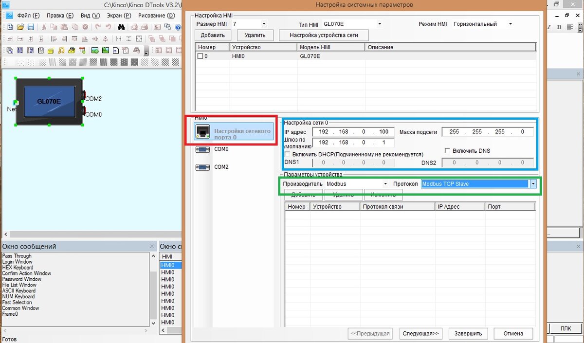Close the Окно сообщений panel

(152, 246)
